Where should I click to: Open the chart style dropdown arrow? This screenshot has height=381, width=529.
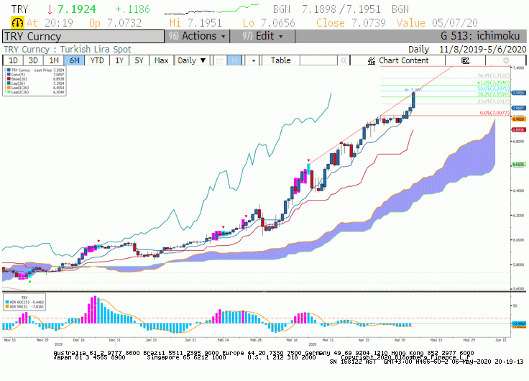pos(254,60)
